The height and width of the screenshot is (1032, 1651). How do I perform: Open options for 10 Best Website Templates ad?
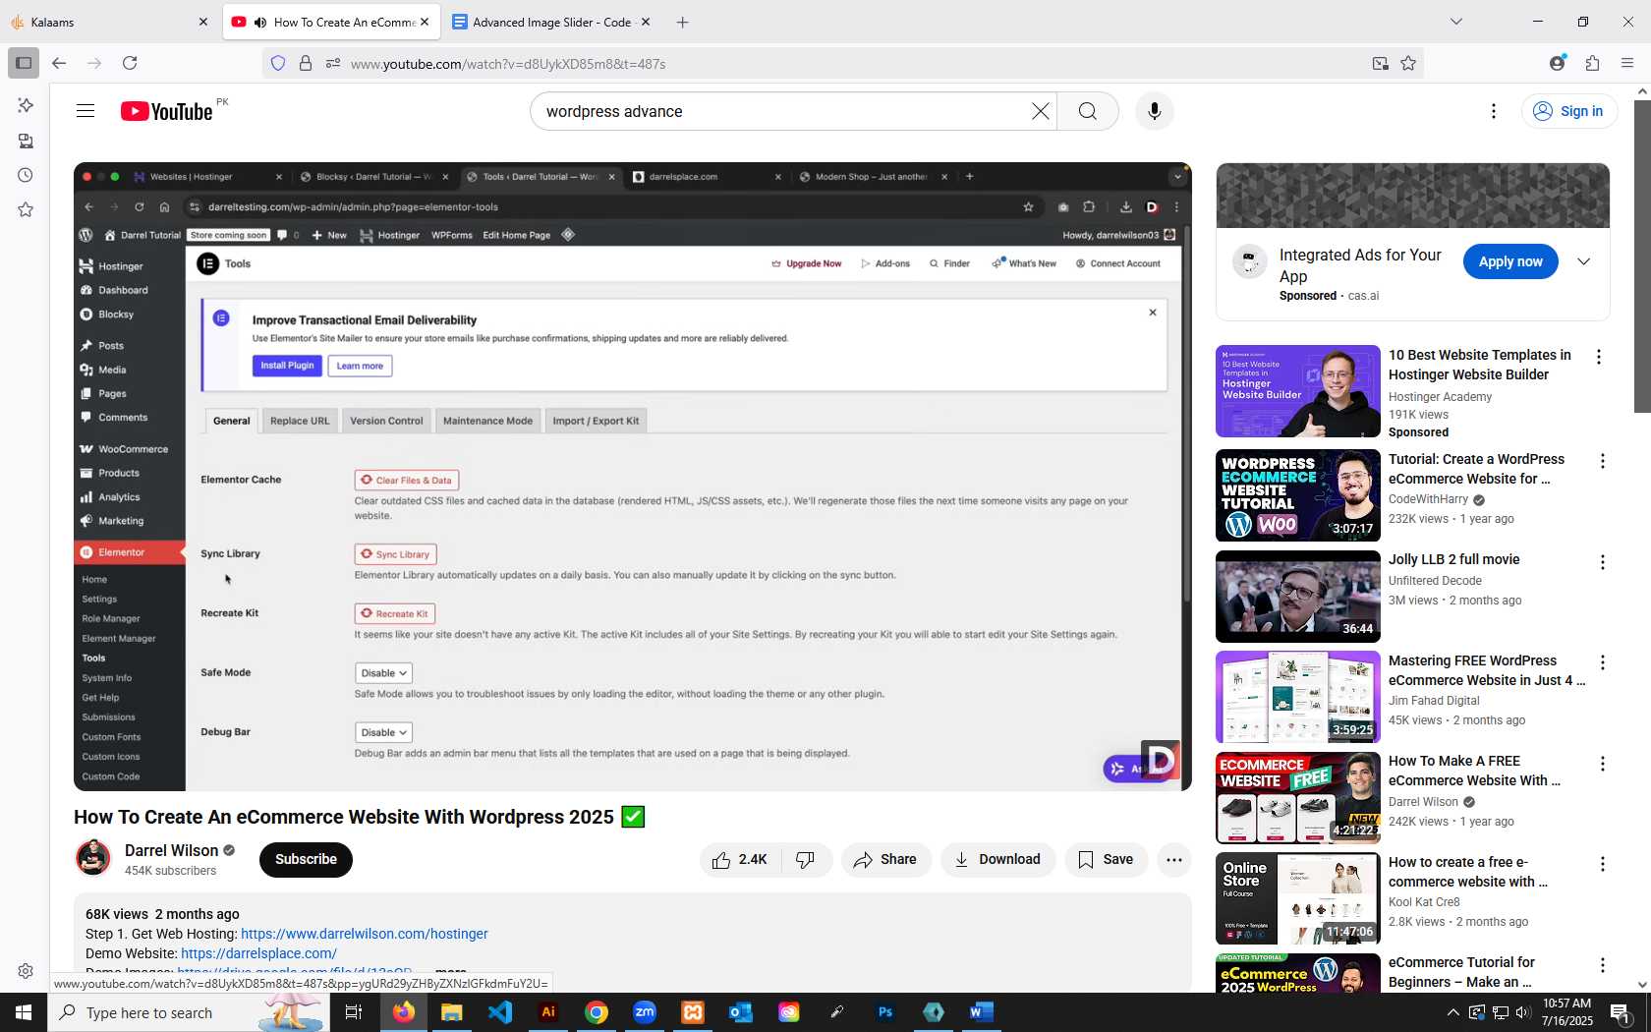click(1599, 358)
